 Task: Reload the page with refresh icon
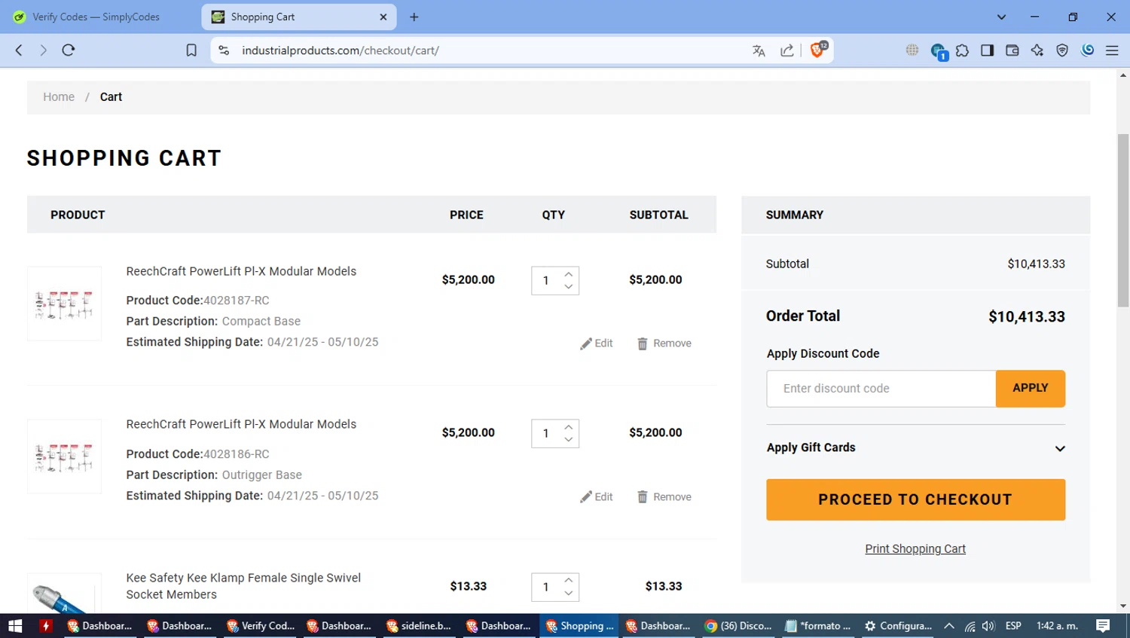pos(69,50)
